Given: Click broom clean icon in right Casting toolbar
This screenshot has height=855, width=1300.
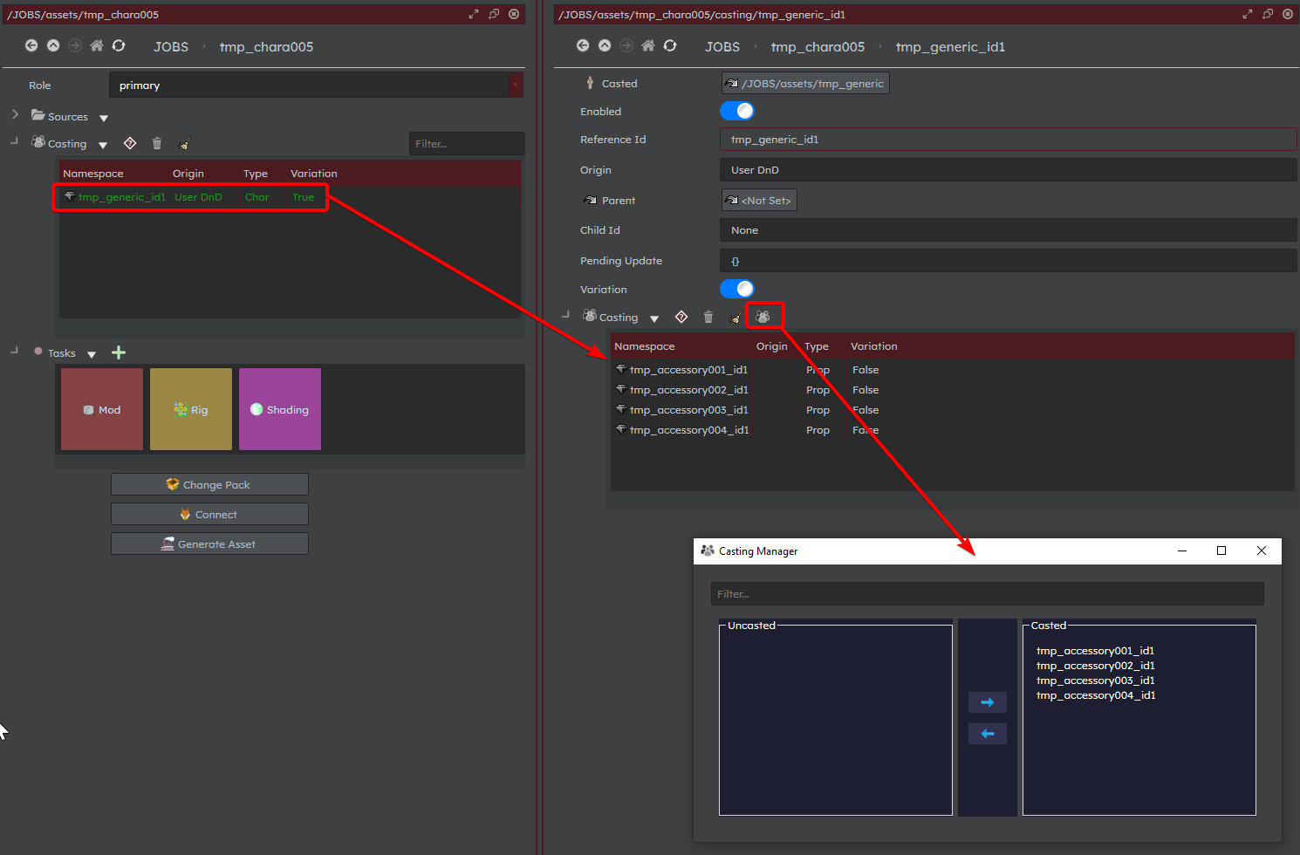Looking at the screenshot, I should pos(736,318).
